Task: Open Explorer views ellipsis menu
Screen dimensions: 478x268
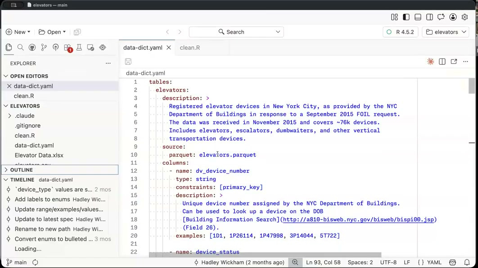Action: 108,63
